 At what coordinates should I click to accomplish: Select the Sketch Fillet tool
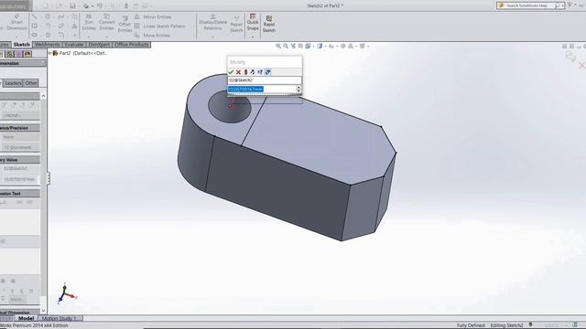(61, 35)
